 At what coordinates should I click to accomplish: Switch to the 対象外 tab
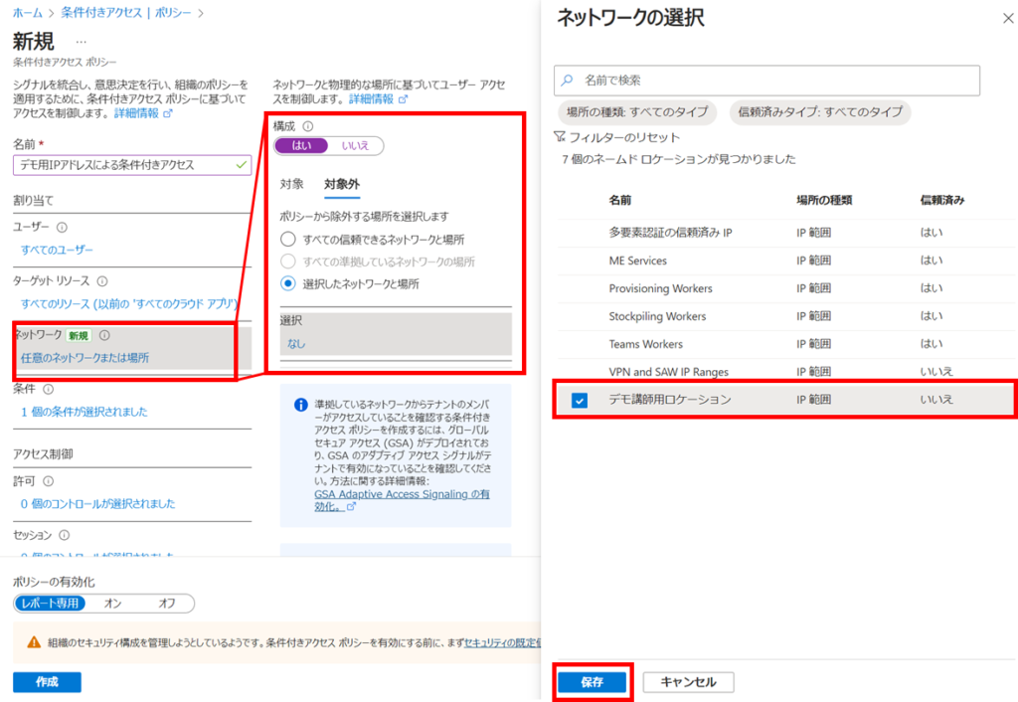342,184
